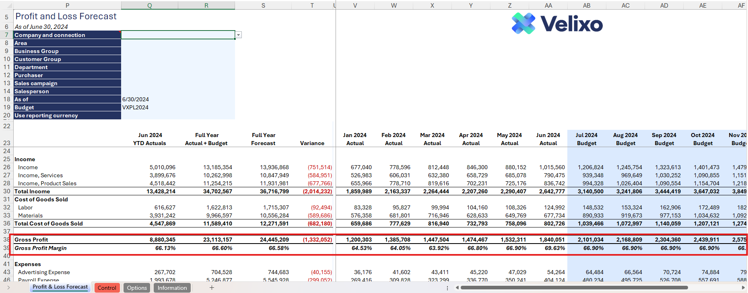Click the sheet tab scroll arrow
The width and height of the screenshot is (748, 293).
click(x=8, y=287)
